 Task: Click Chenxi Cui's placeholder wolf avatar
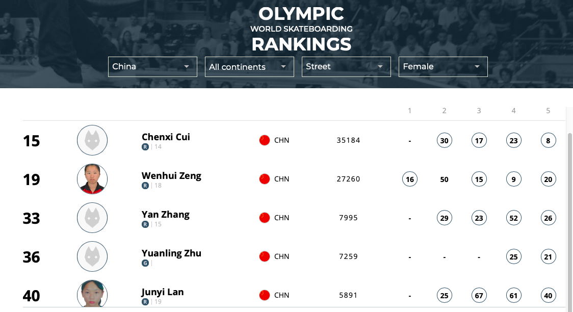[x=92, y=140]
